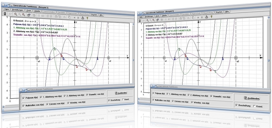272x128 pixels.
Task: Open Objekte menu in left window
Action: 37,11
